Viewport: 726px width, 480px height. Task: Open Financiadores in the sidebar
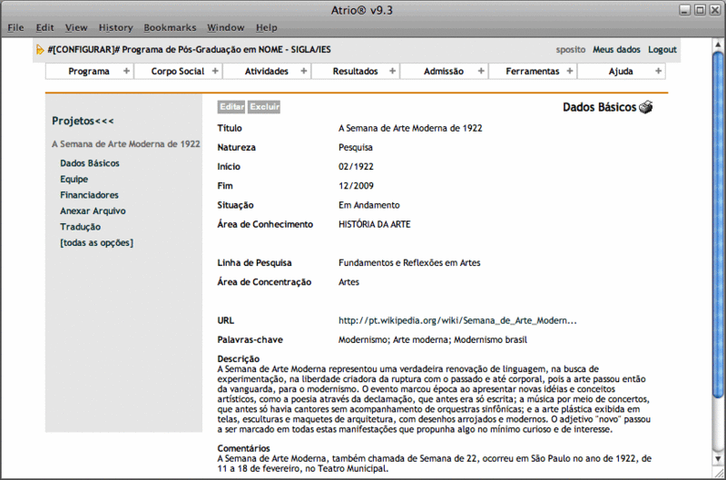89,195
